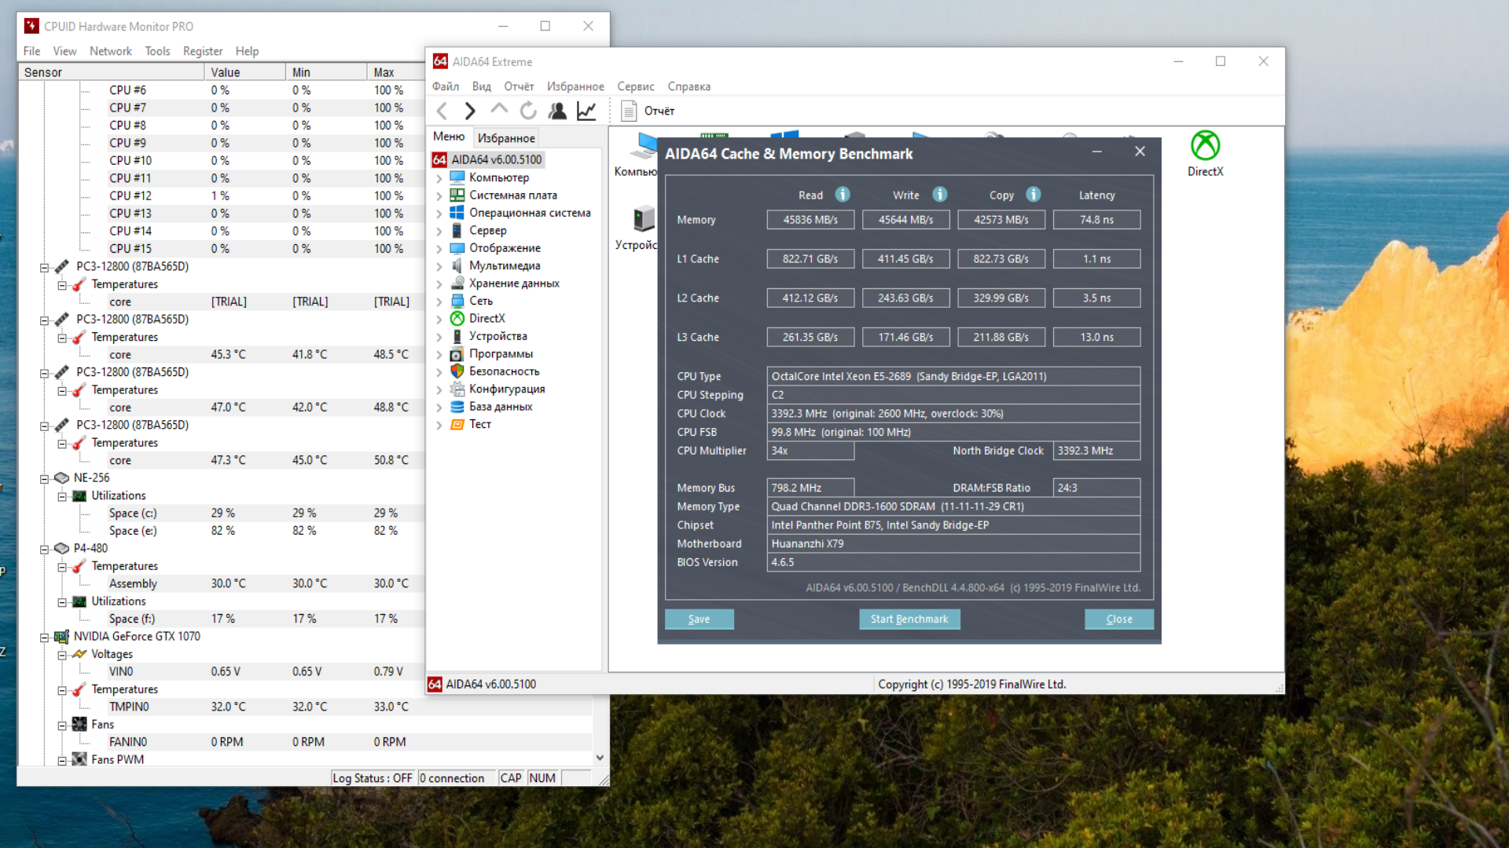
Task: Click the Отчёт report toolbar button
Action: tap(648, 111)
